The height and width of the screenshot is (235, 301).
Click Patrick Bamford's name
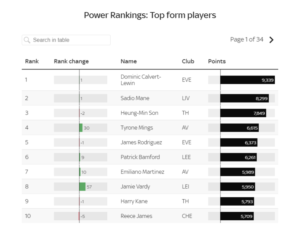(140, 157)
